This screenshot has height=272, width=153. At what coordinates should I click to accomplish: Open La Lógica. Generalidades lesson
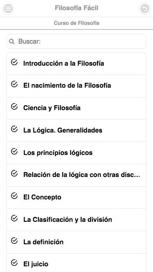[x=77, y=130]
